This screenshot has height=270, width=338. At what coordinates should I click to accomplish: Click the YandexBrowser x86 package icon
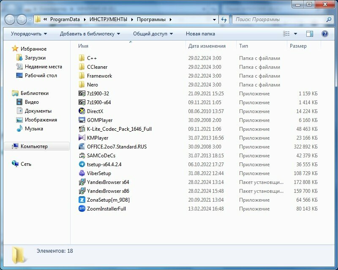[82, 191]
